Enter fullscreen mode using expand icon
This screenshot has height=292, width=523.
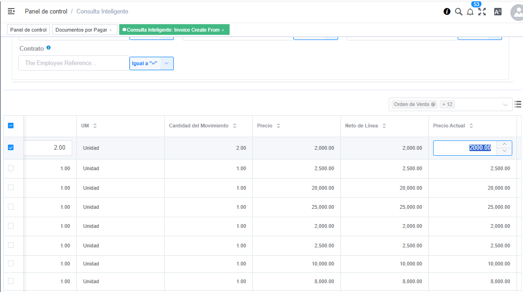tap(482, 12)
